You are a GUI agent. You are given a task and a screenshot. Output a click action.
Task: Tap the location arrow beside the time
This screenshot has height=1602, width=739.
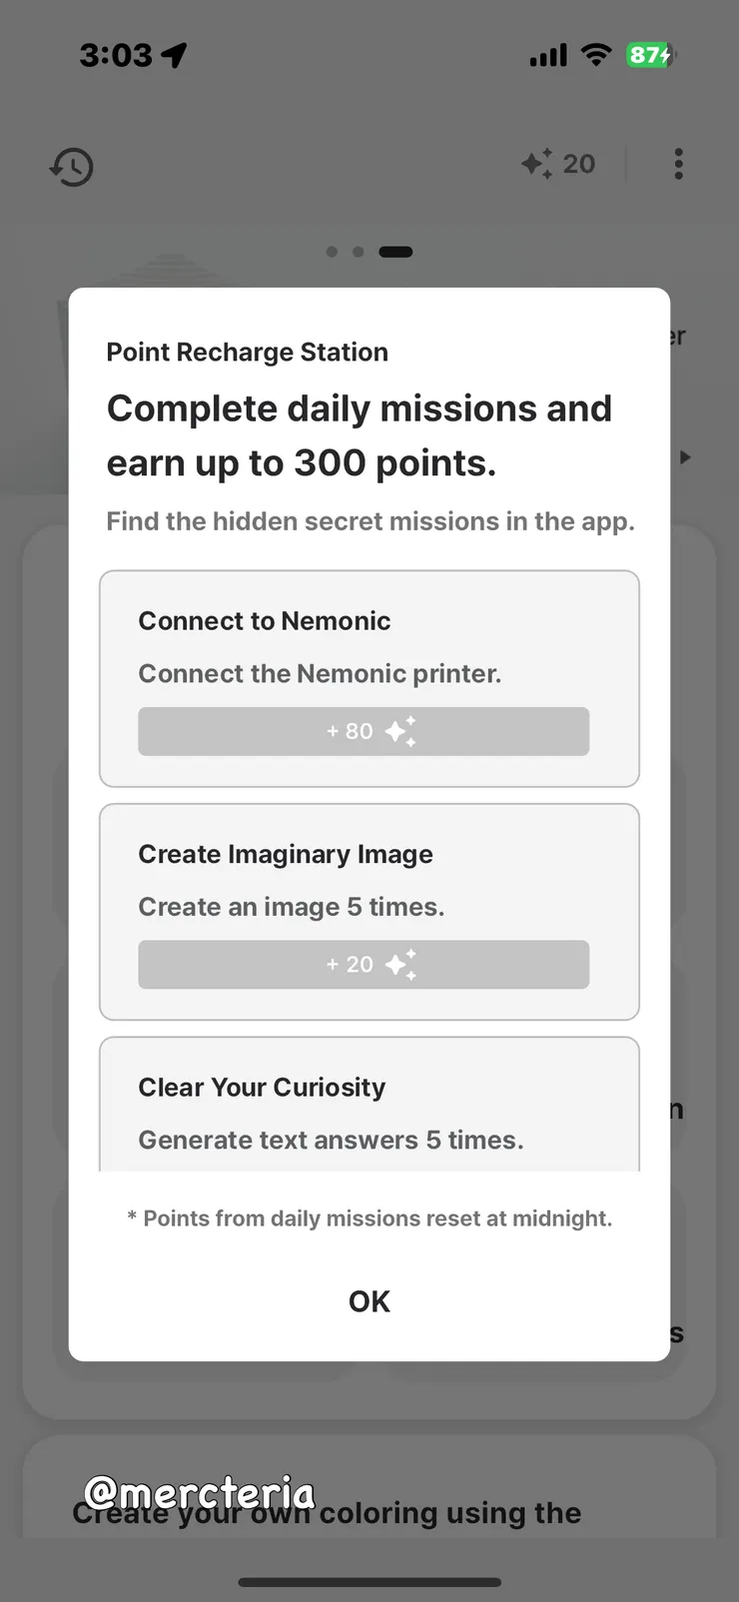click(x=175, y=55)
